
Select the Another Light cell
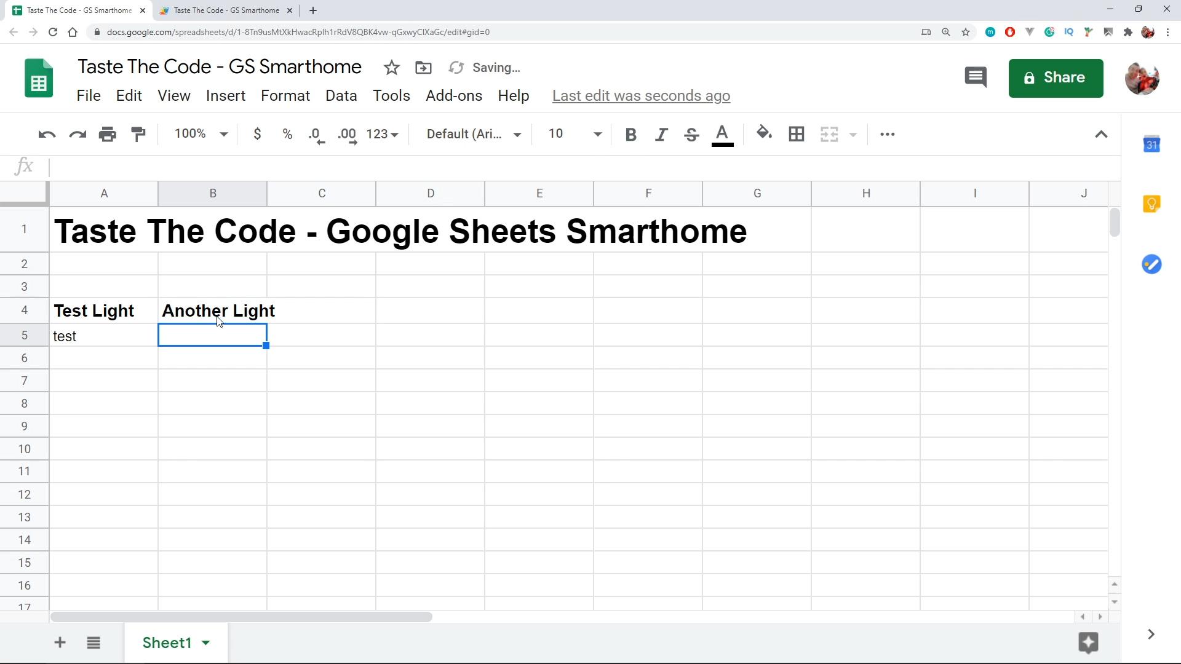[213, 310]
